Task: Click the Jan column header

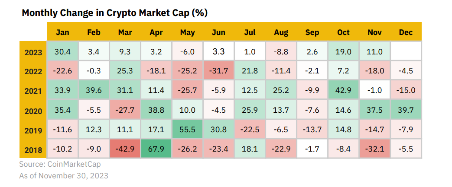Action: 63,32
